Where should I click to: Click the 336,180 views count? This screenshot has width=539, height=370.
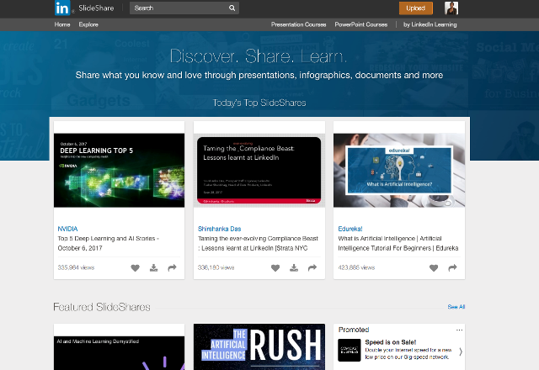tap(216, 267)
